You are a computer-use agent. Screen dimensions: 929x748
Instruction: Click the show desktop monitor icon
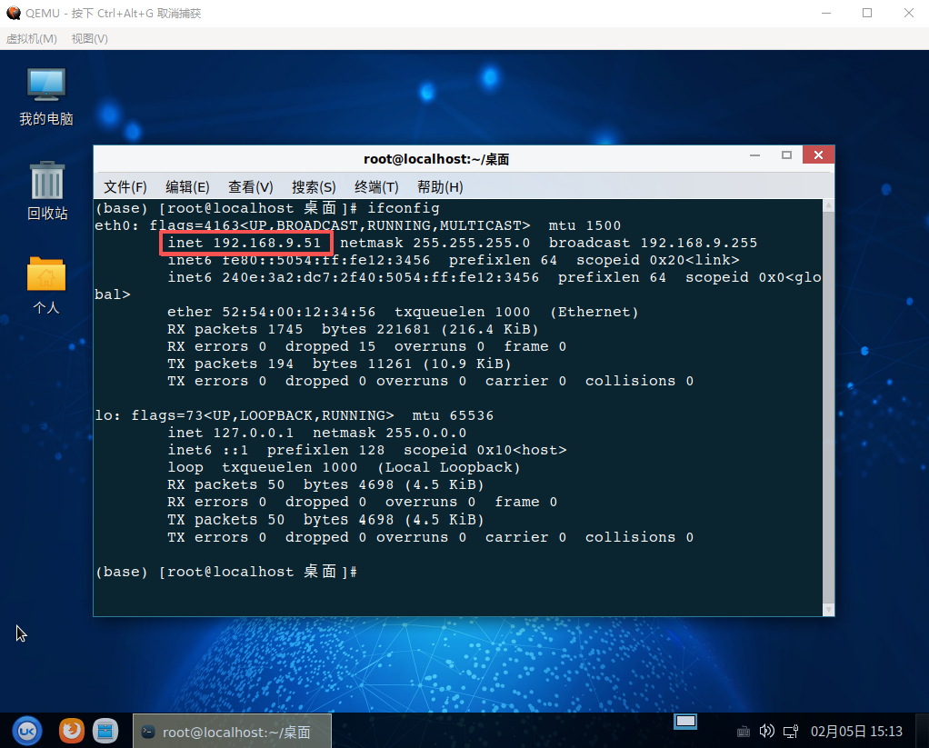tap(685, 721)
